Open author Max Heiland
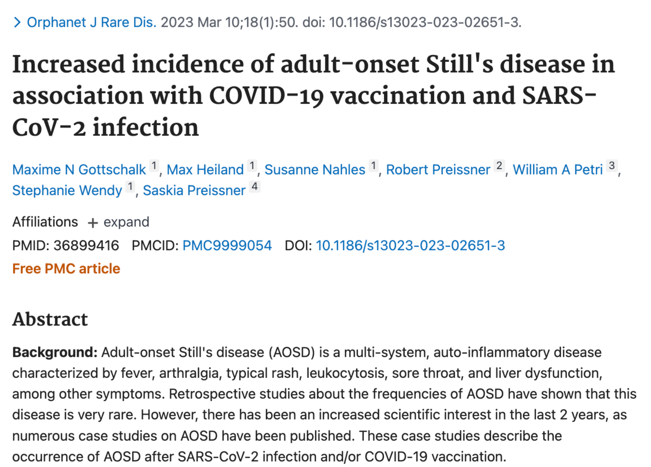651x467 pixels. 205,169
